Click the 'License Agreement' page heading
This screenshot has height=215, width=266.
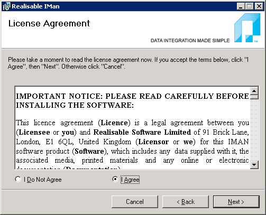(x=49, y=23)
